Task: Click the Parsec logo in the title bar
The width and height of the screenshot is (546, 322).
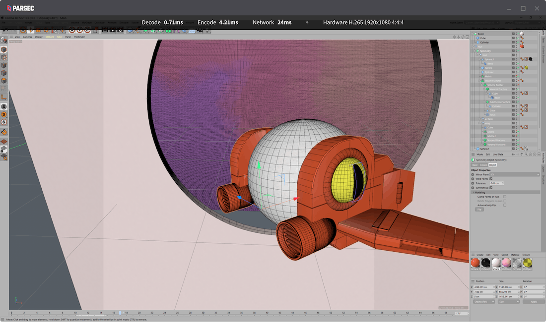Action: (20, 8)
